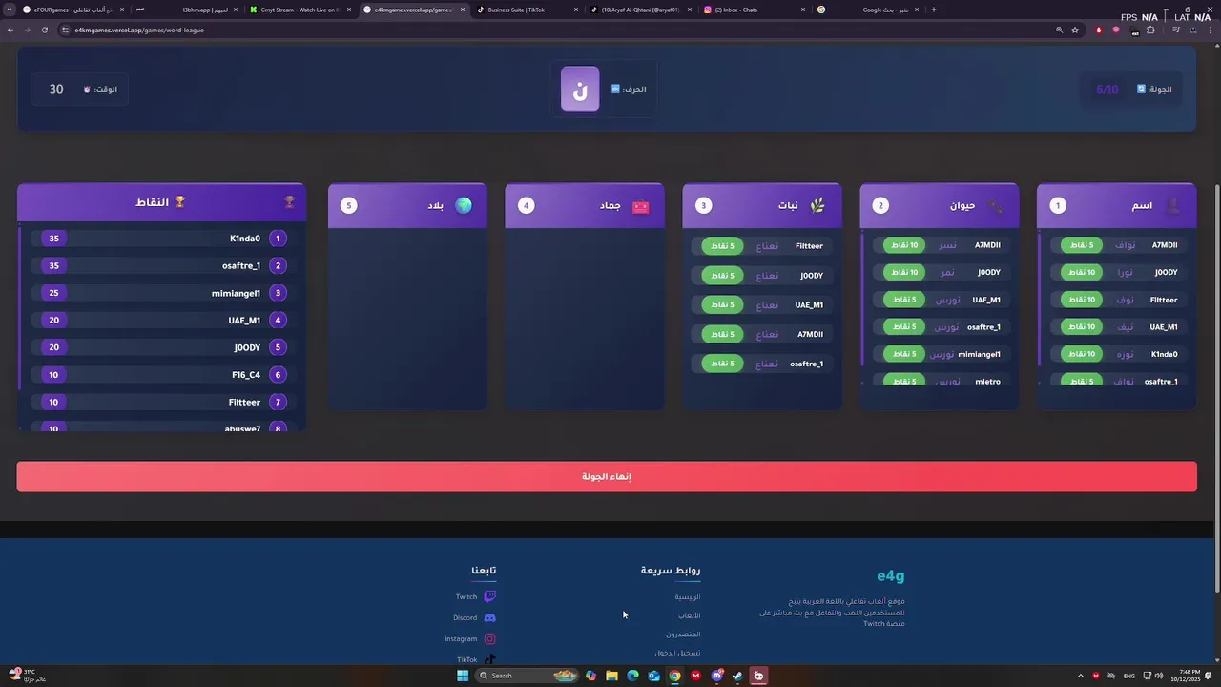1221x687 pixels.
Task: Switch to the Google search tab
Action: click(x=868, y=10)
